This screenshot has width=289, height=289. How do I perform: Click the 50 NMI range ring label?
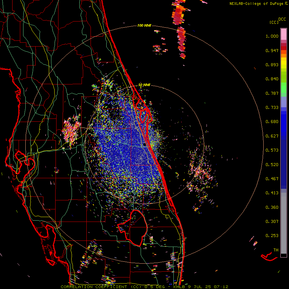tap(144, 85)
